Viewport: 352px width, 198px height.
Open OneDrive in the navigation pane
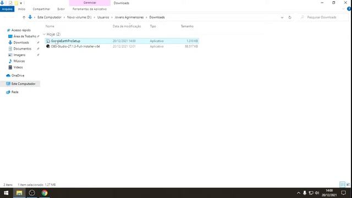coord(18,75)
